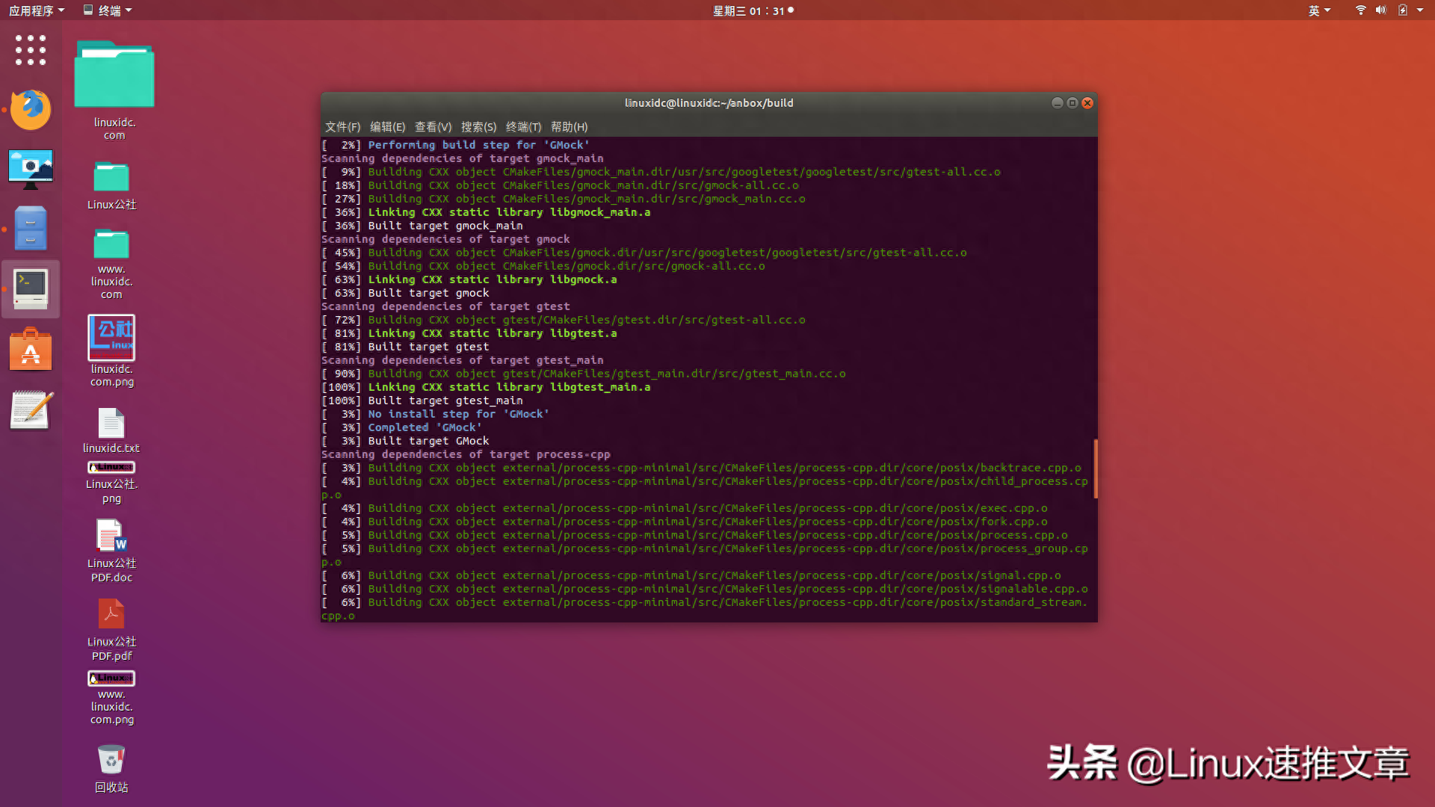The image size is (1435, 807).
Task: Click the terminal scrollbar handle
Action: (x=1095, y=469)
